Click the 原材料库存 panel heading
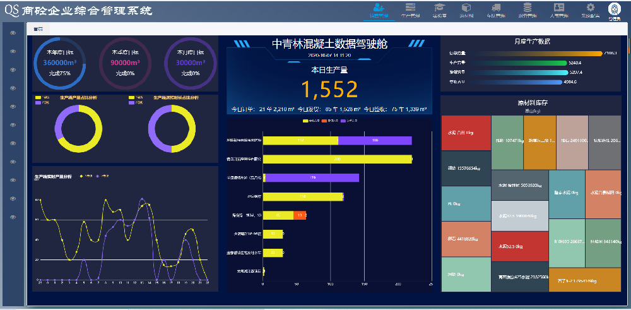Image resolution: width=631 pixels, height=310 pixels. tap(532, 103)
